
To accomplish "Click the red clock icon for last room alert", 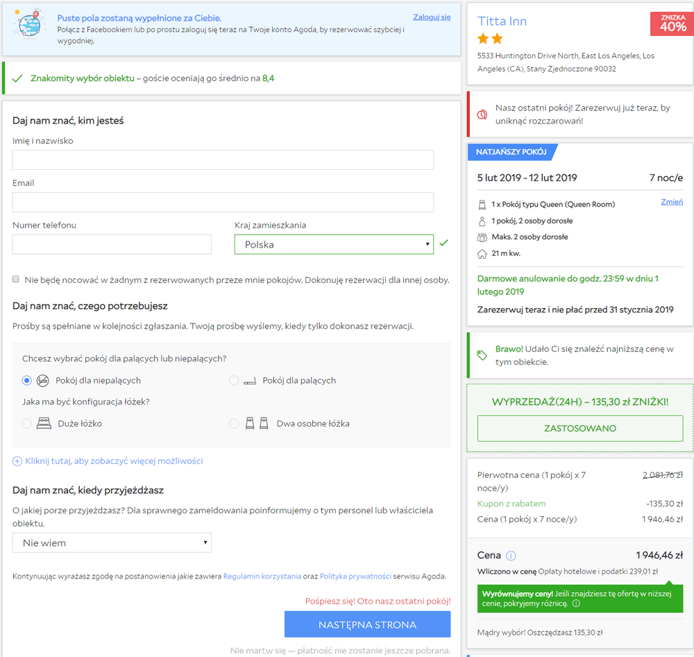I will click(482, 114).
